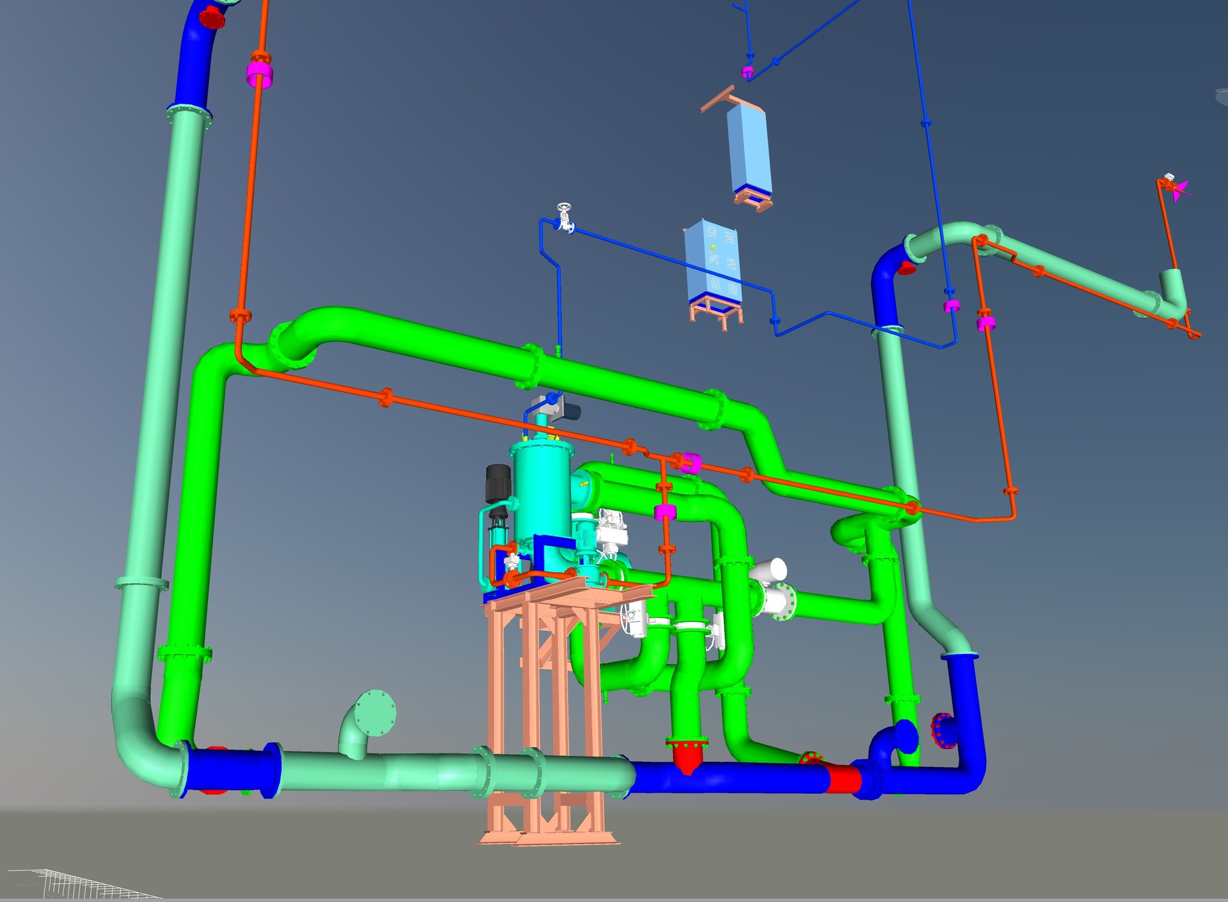The width and height of the screenshot is (1228, 902).
Task: Click the red dotted flange near right blue elbow
Action: pos(940,731)
